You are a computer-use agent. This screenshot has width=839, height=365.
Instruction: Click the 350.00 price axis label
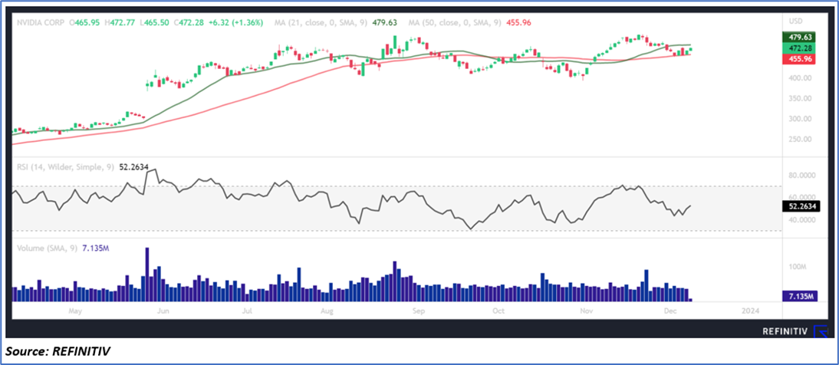tap(799, 98)
